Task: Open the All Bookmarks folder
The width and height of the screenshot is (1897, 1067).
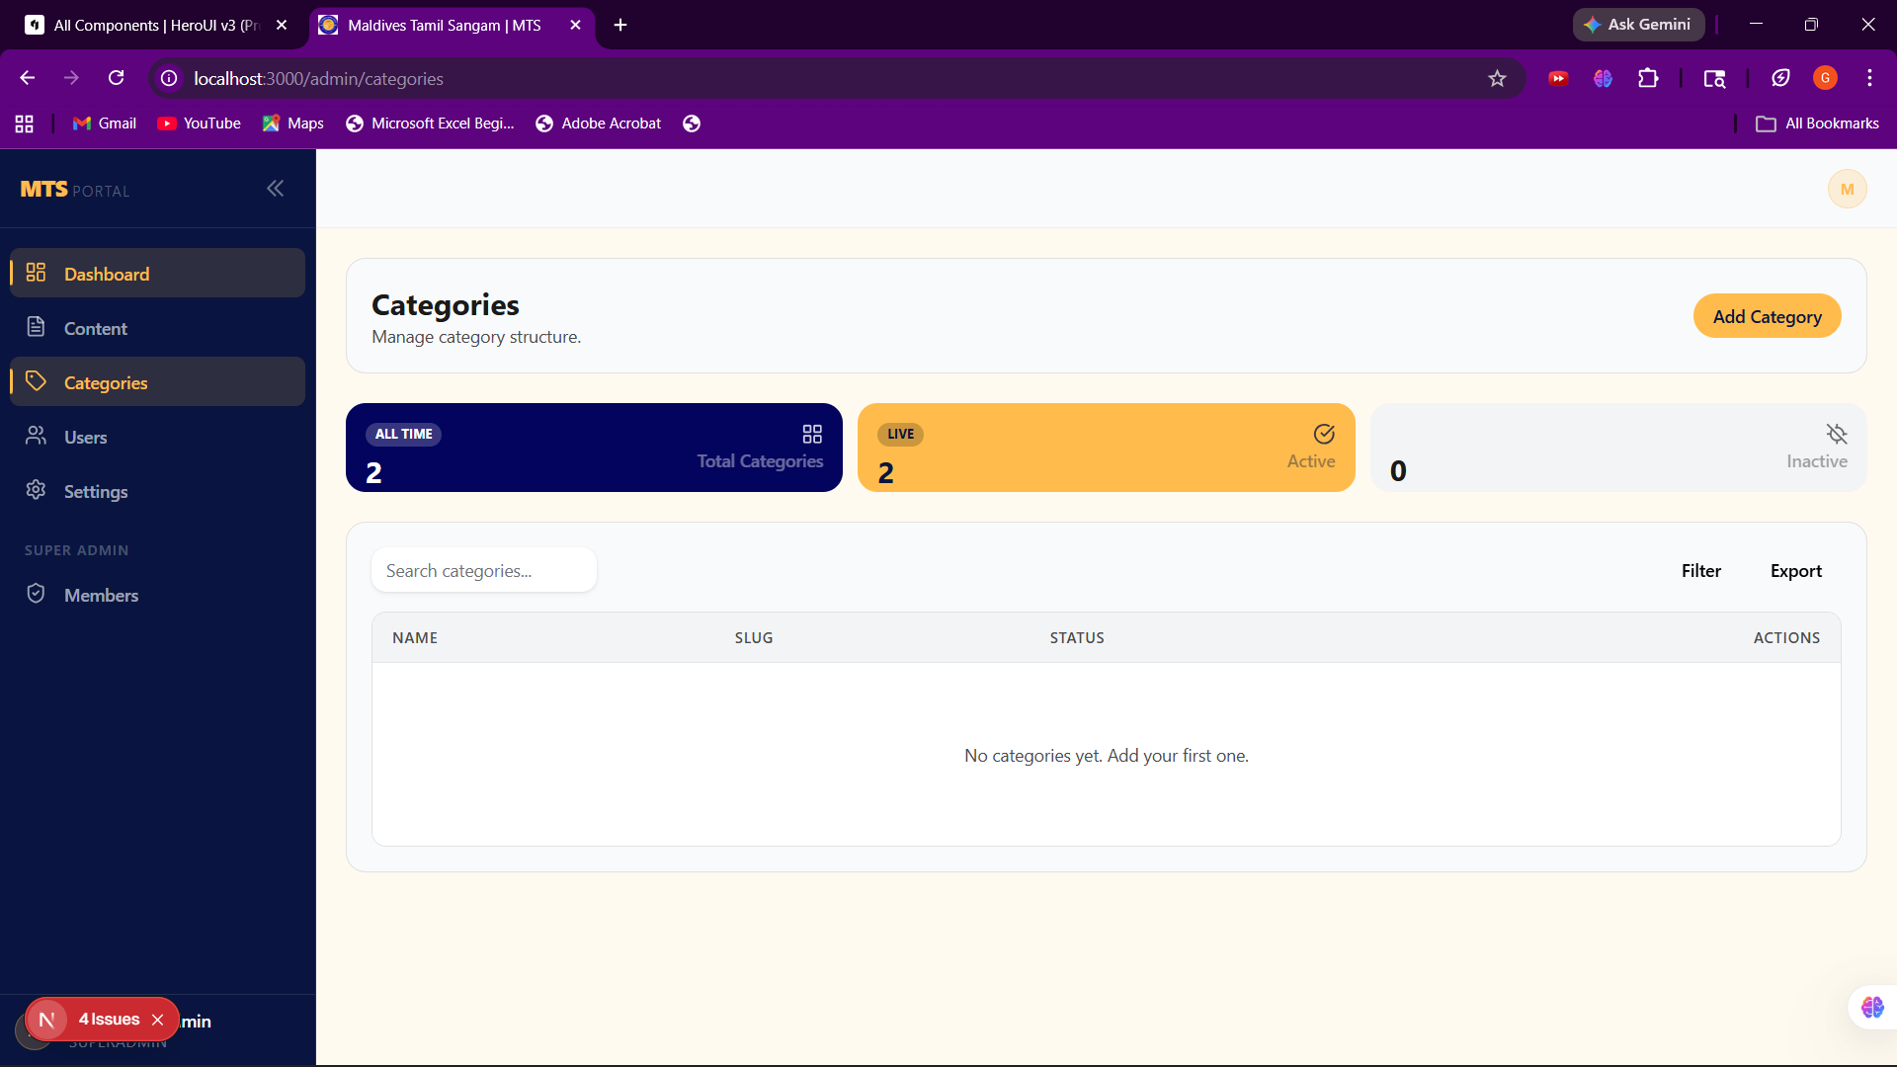Action: click(1817, 123)
